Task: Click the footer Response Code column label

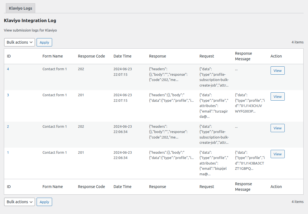Action: tap(91, 187)
